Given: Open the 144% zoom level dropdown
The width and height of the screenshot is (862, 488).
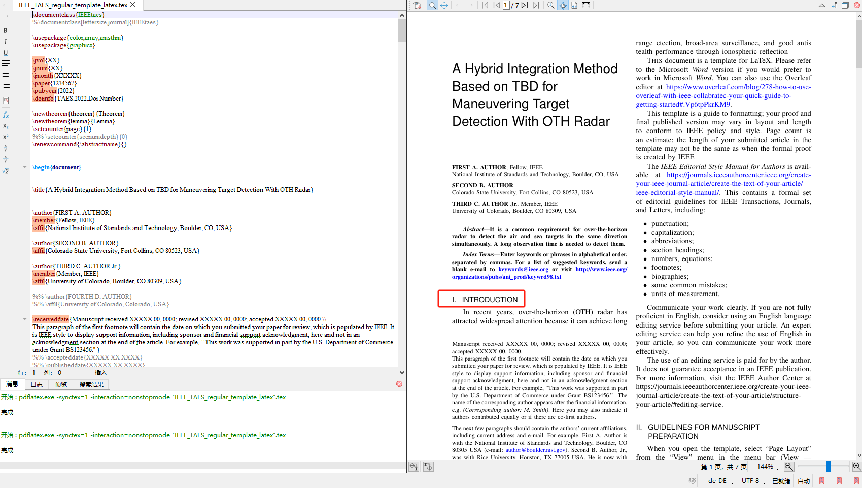Looking at the screenshot, I should 768,467.
